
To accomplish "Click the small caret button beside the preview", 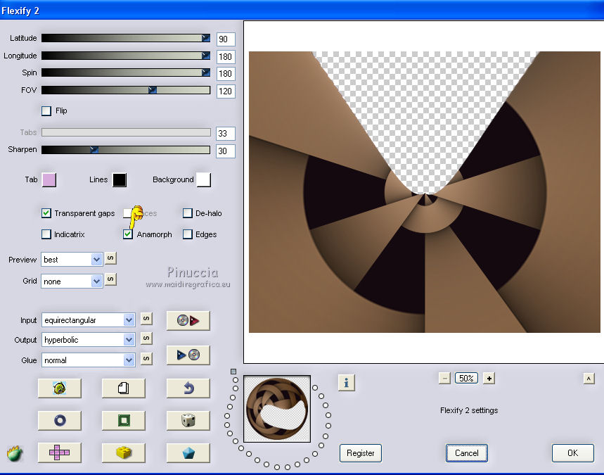I will (x=589, y=378).
